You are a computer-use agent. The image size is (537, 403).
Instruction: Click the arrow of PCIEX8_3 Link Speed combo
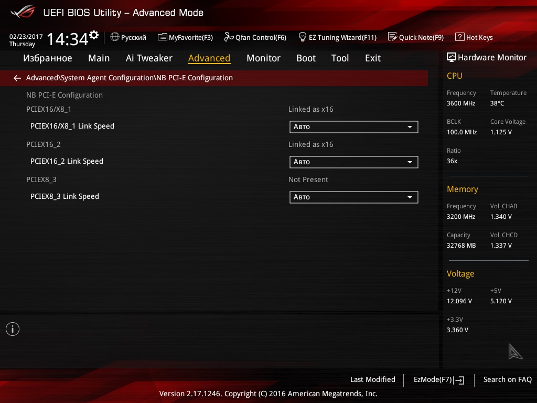click(x=410, y=197)
